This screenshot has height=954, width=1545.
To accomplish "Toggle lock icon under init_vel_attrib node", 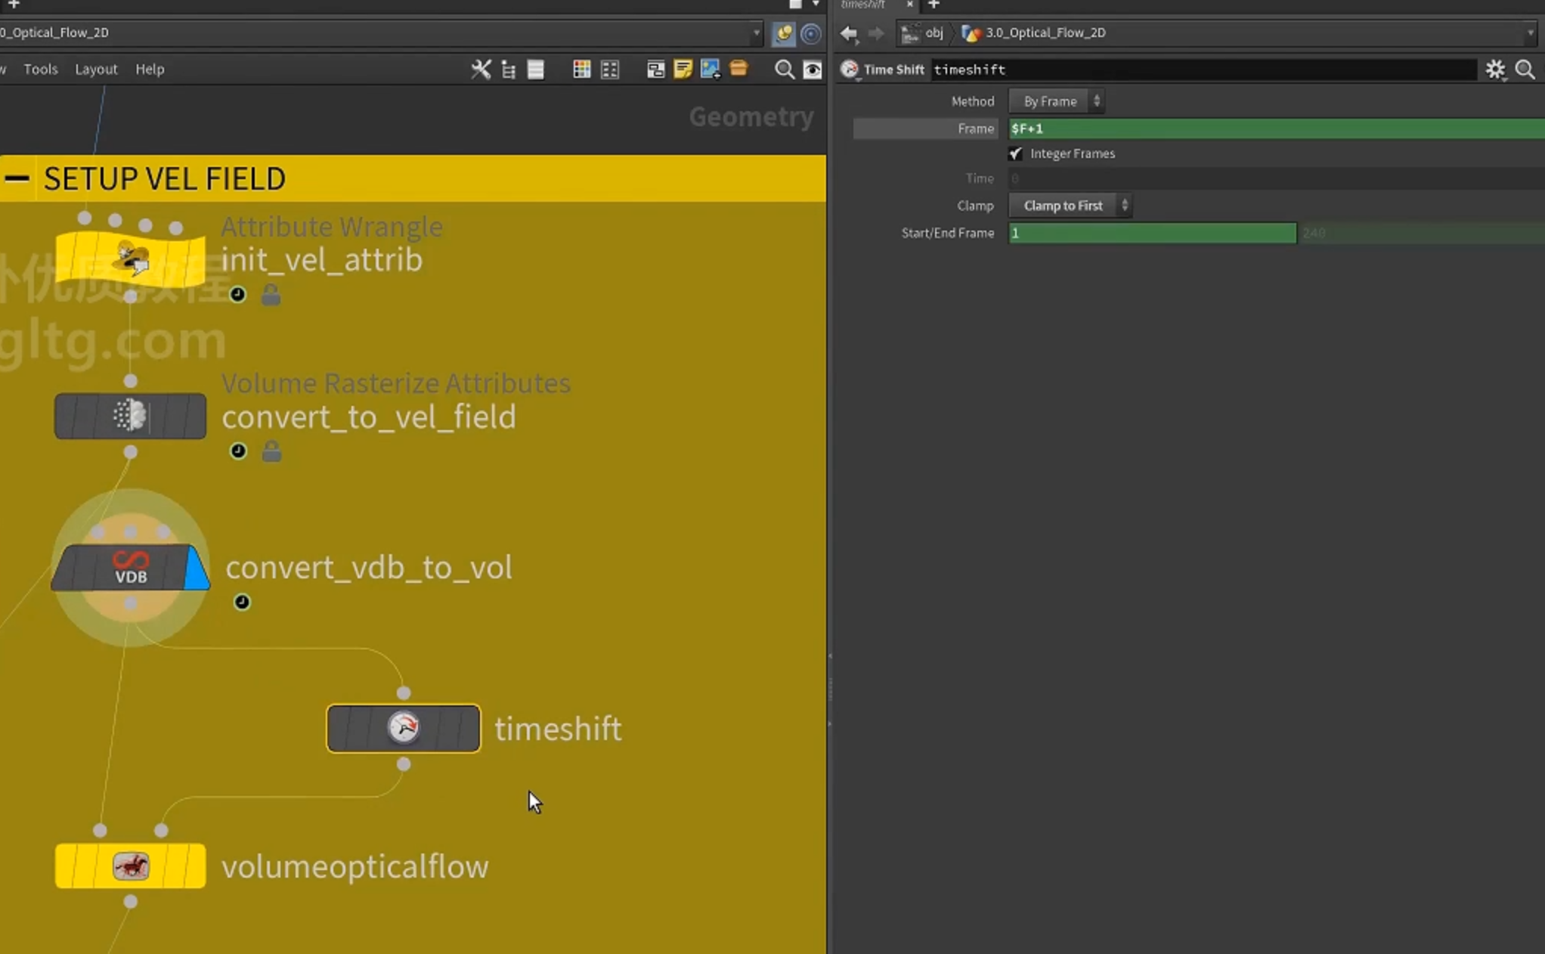I will pyautogui.click(x=271, y=295).
